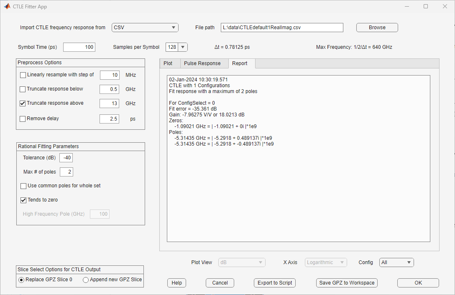Toggle Truncate response below checkbox
This screenshot has height=295, width=455.
[x=23, y=89]
